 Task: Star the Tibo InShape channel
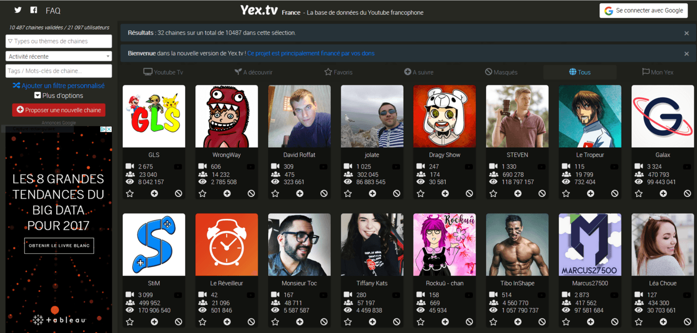493,322
